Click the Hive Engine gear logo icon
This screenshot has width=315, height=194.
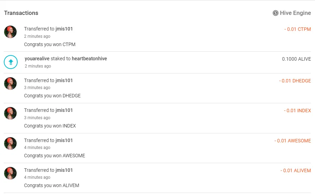(276, 13)
